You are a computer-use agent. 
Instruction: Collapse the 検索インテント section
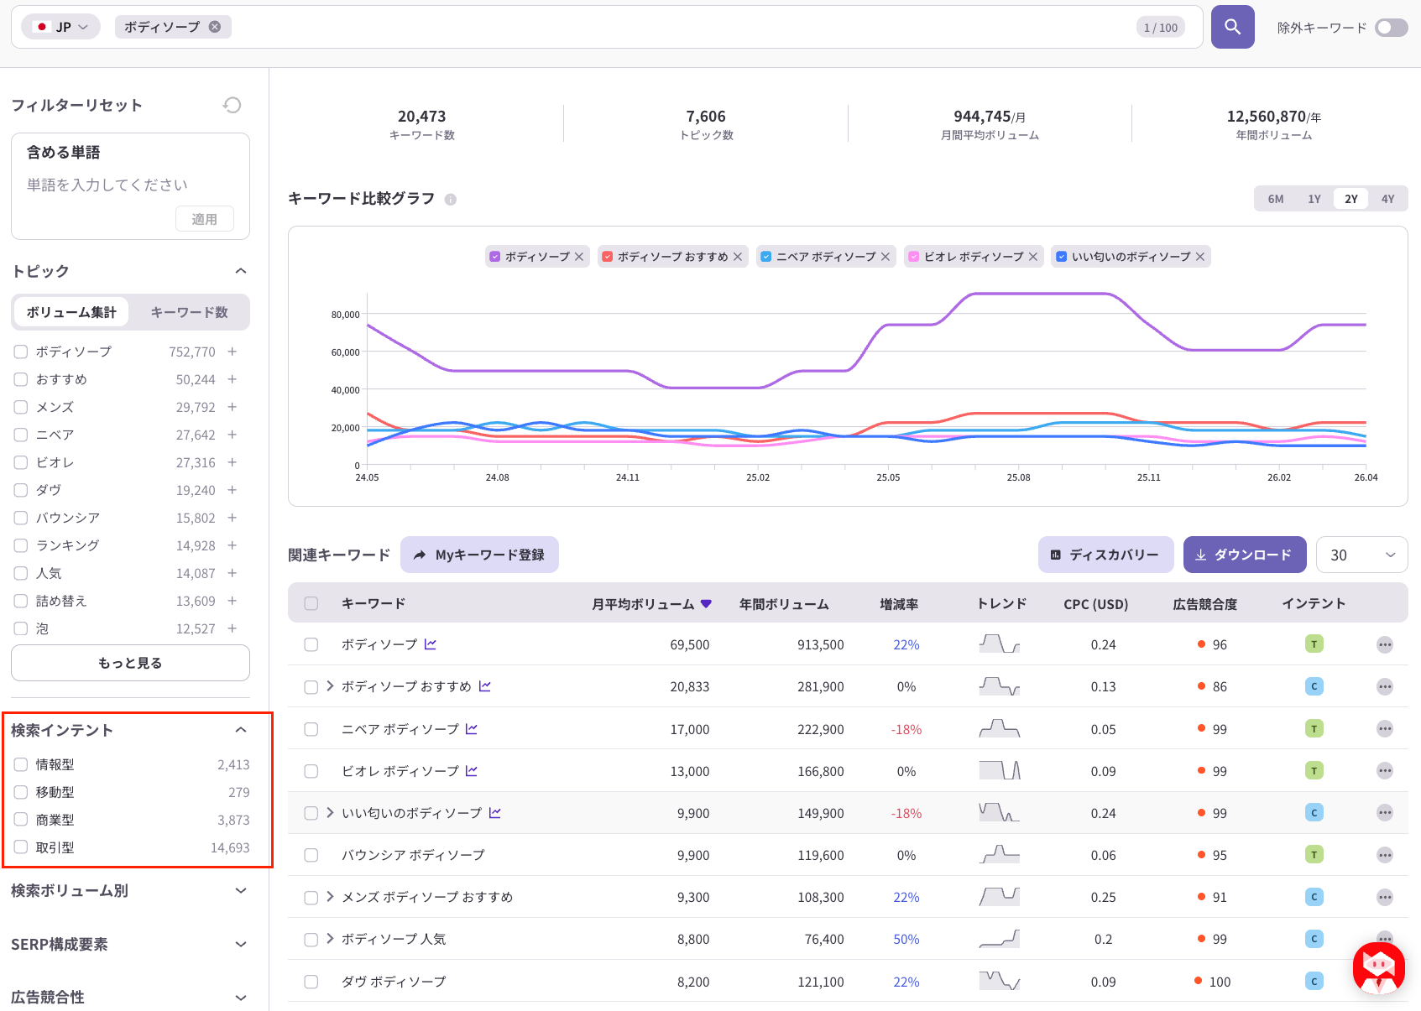click(241, 730)
